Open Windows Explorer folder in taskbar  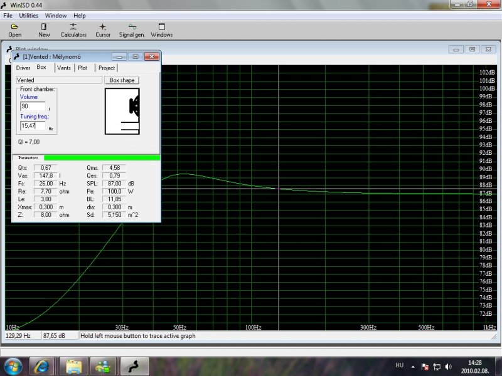(73, 365)
